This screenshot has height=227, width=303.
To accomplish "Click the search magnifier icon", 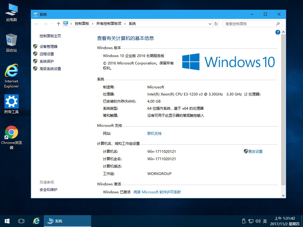I will (278, 24).
